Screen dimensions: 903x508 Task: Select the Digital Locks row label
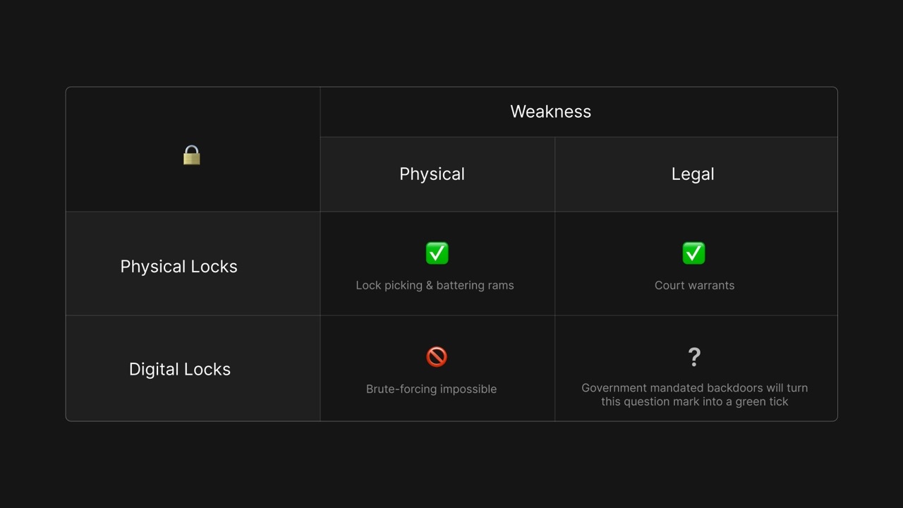[180, 370]
